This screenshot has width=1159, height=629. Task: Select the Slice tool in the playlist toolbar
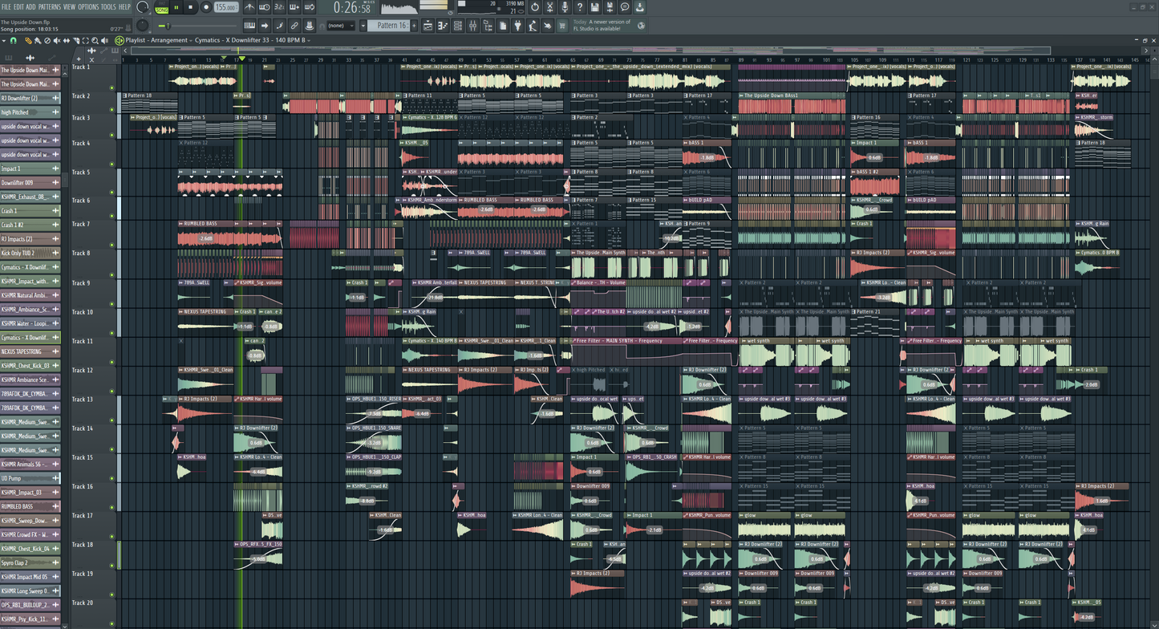click(76, 40)
